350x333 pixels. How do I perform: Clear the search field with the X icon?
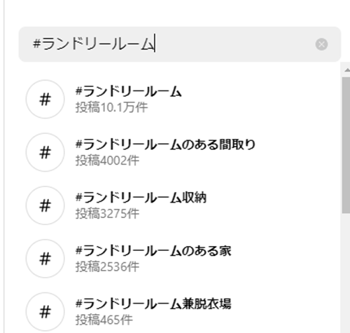click(x=321, y=44)
